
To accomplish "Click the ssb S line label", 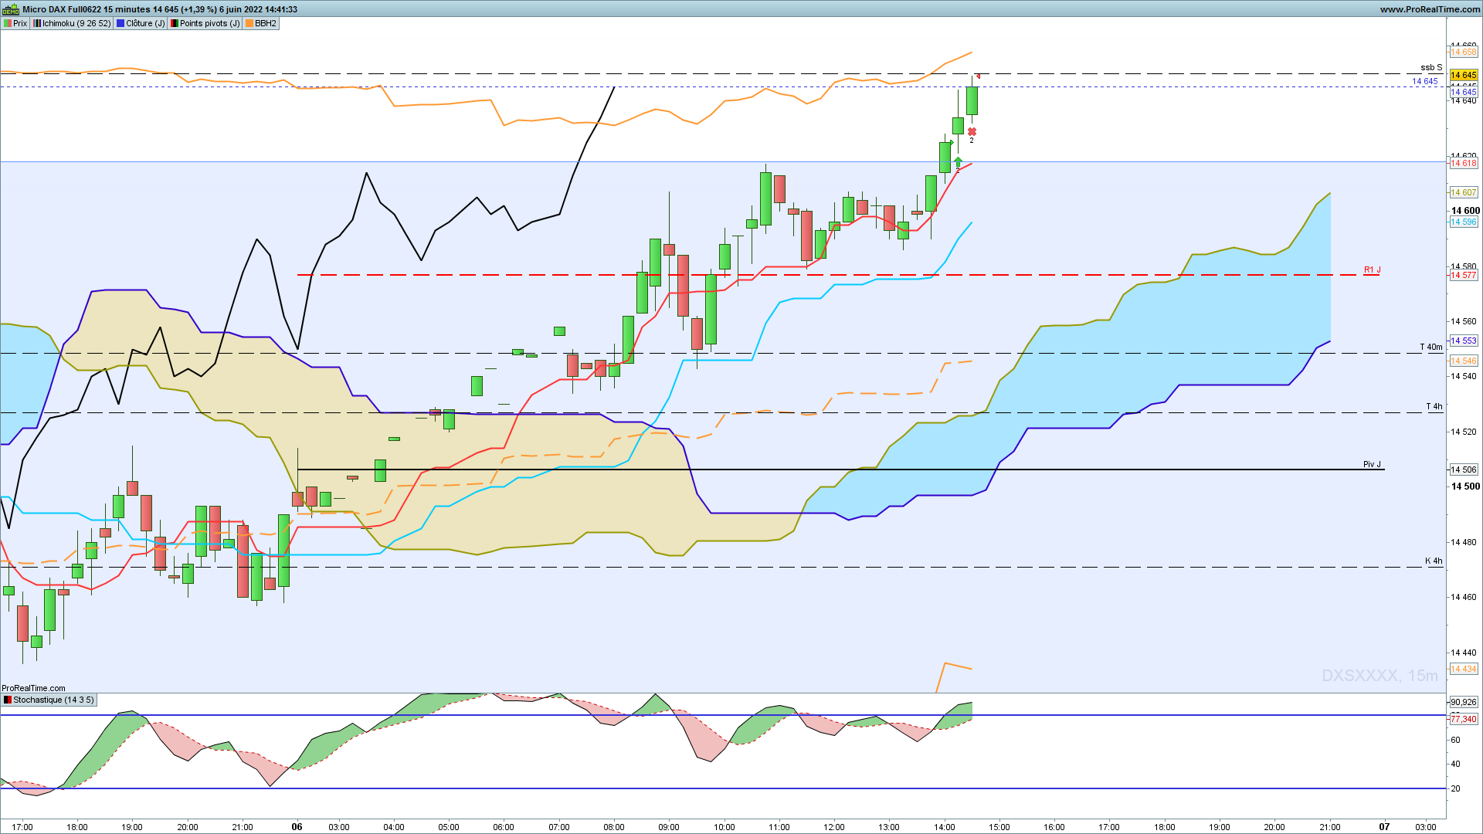I will [x=1431, y=67].
